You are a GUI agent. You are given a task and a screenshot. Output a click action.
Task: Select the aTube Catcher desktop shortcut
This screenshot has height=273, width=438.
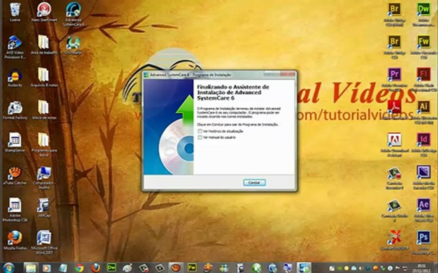(15, 176)
